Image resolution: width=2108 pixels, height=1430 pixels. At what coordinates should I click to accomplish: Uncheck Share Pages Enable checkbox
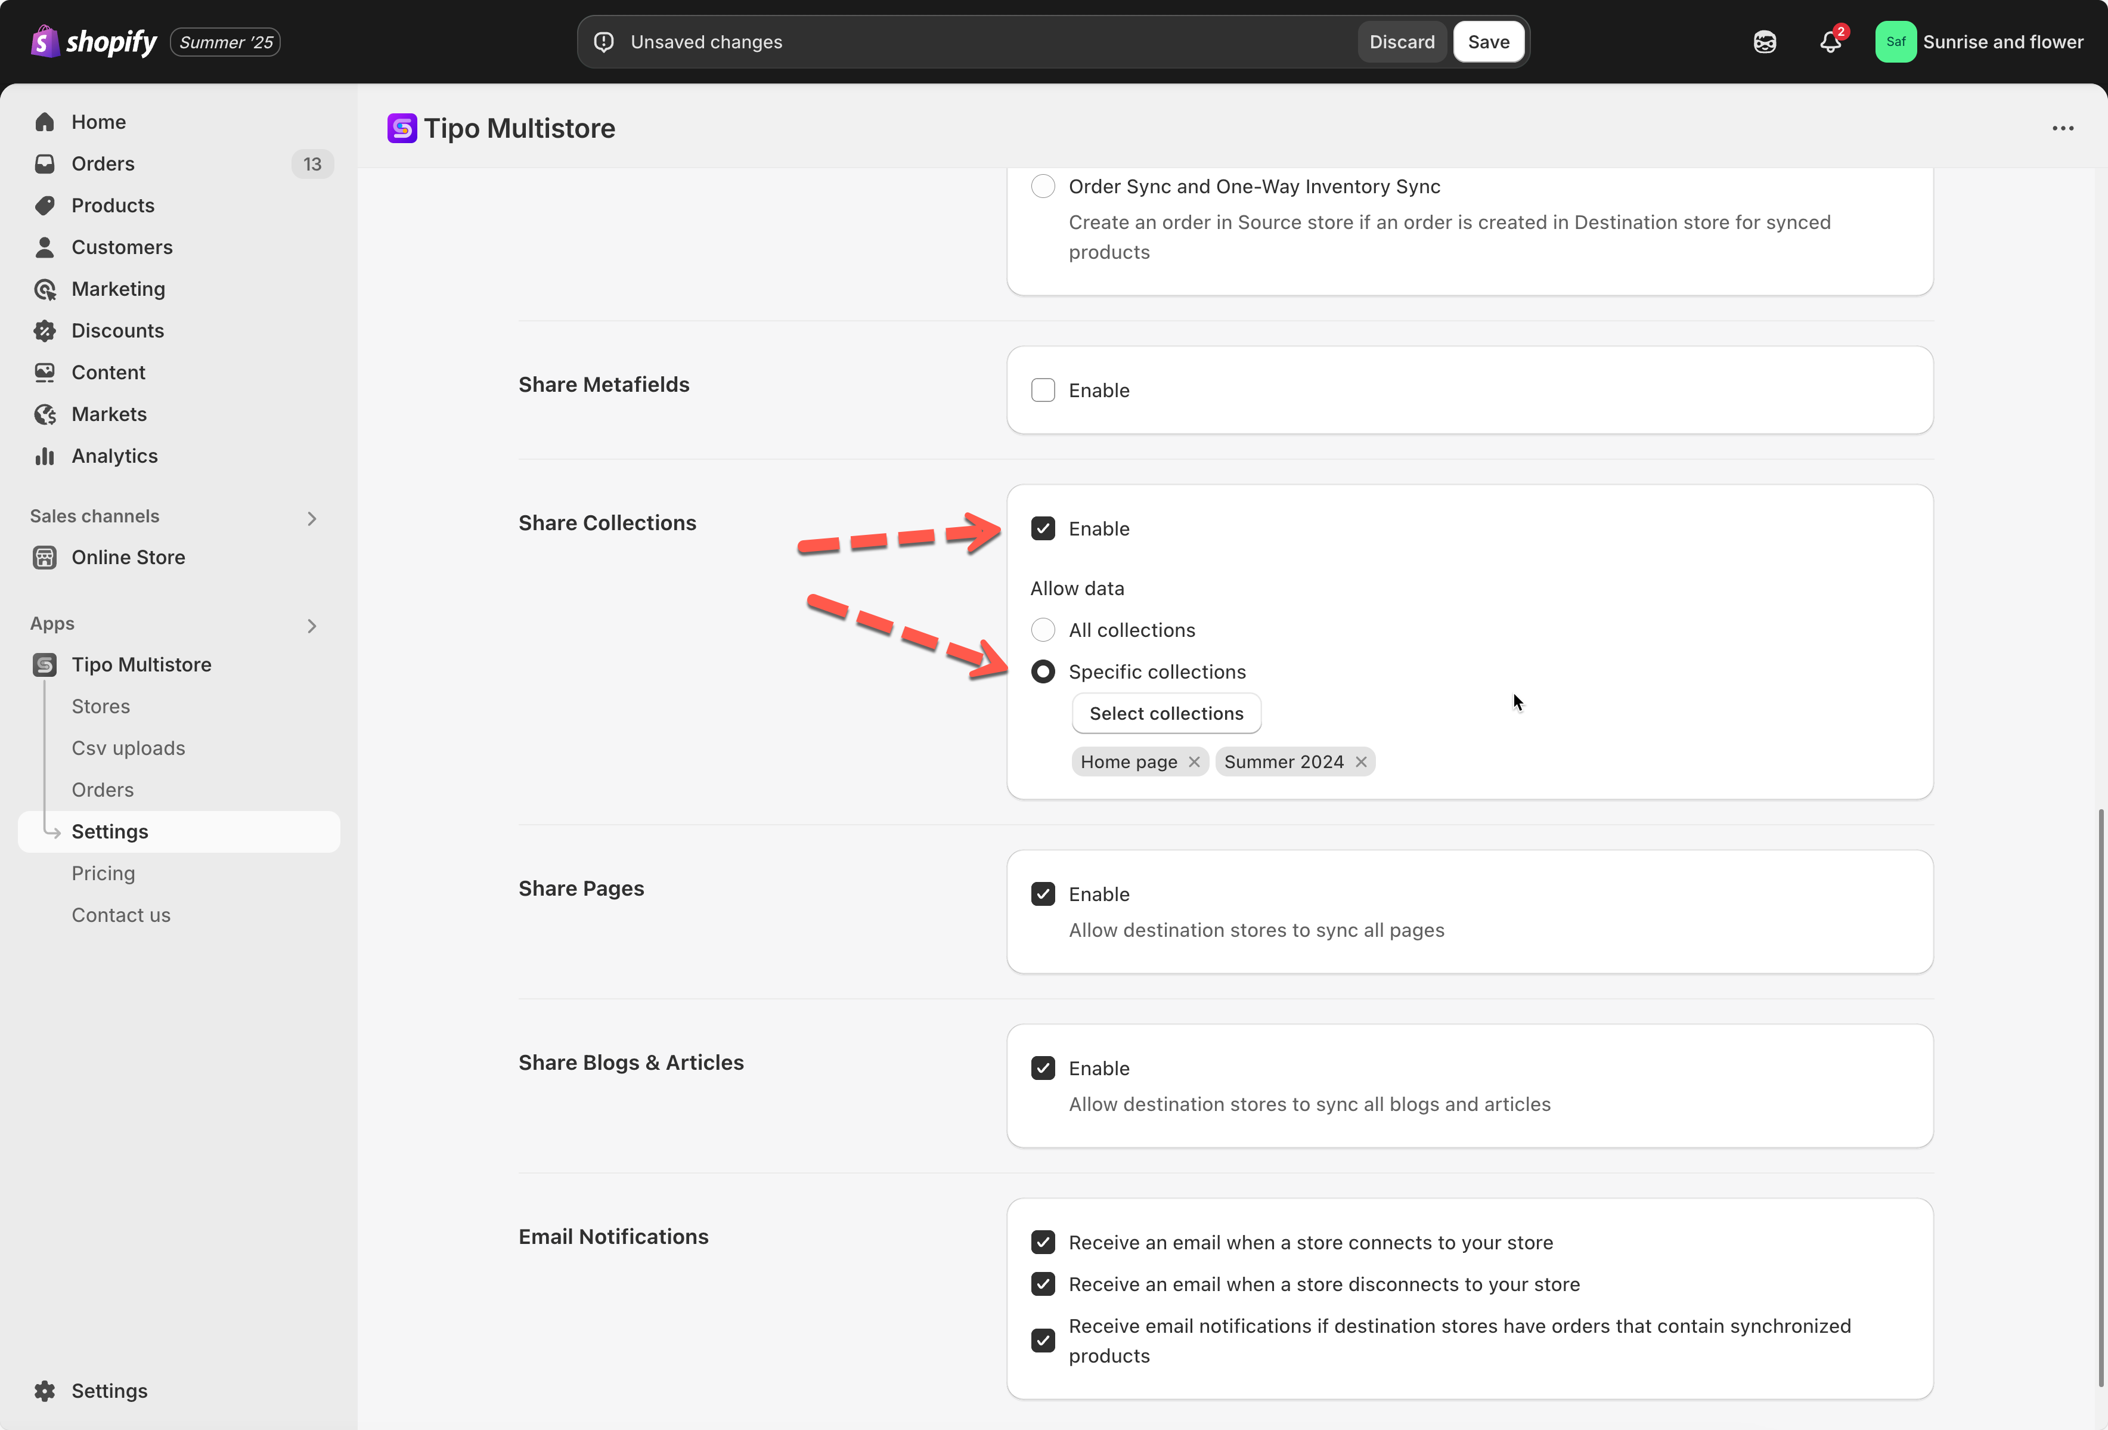click(1042, 894)
